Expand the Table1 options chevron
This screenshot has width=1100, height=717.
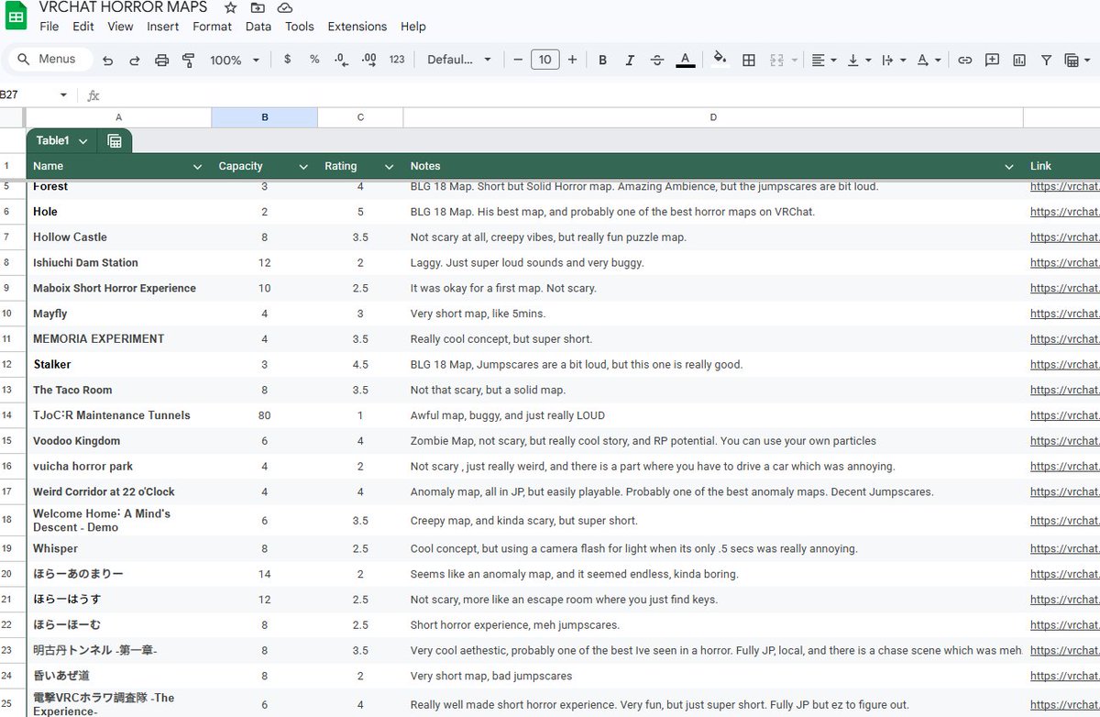(x=83, y=141)
